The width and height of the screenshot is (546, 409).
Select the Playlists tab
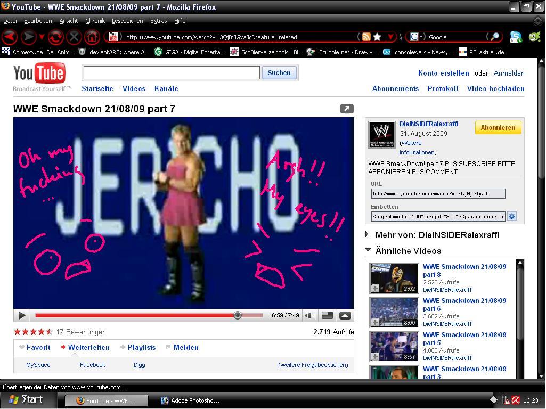click(x=138, y=347)
